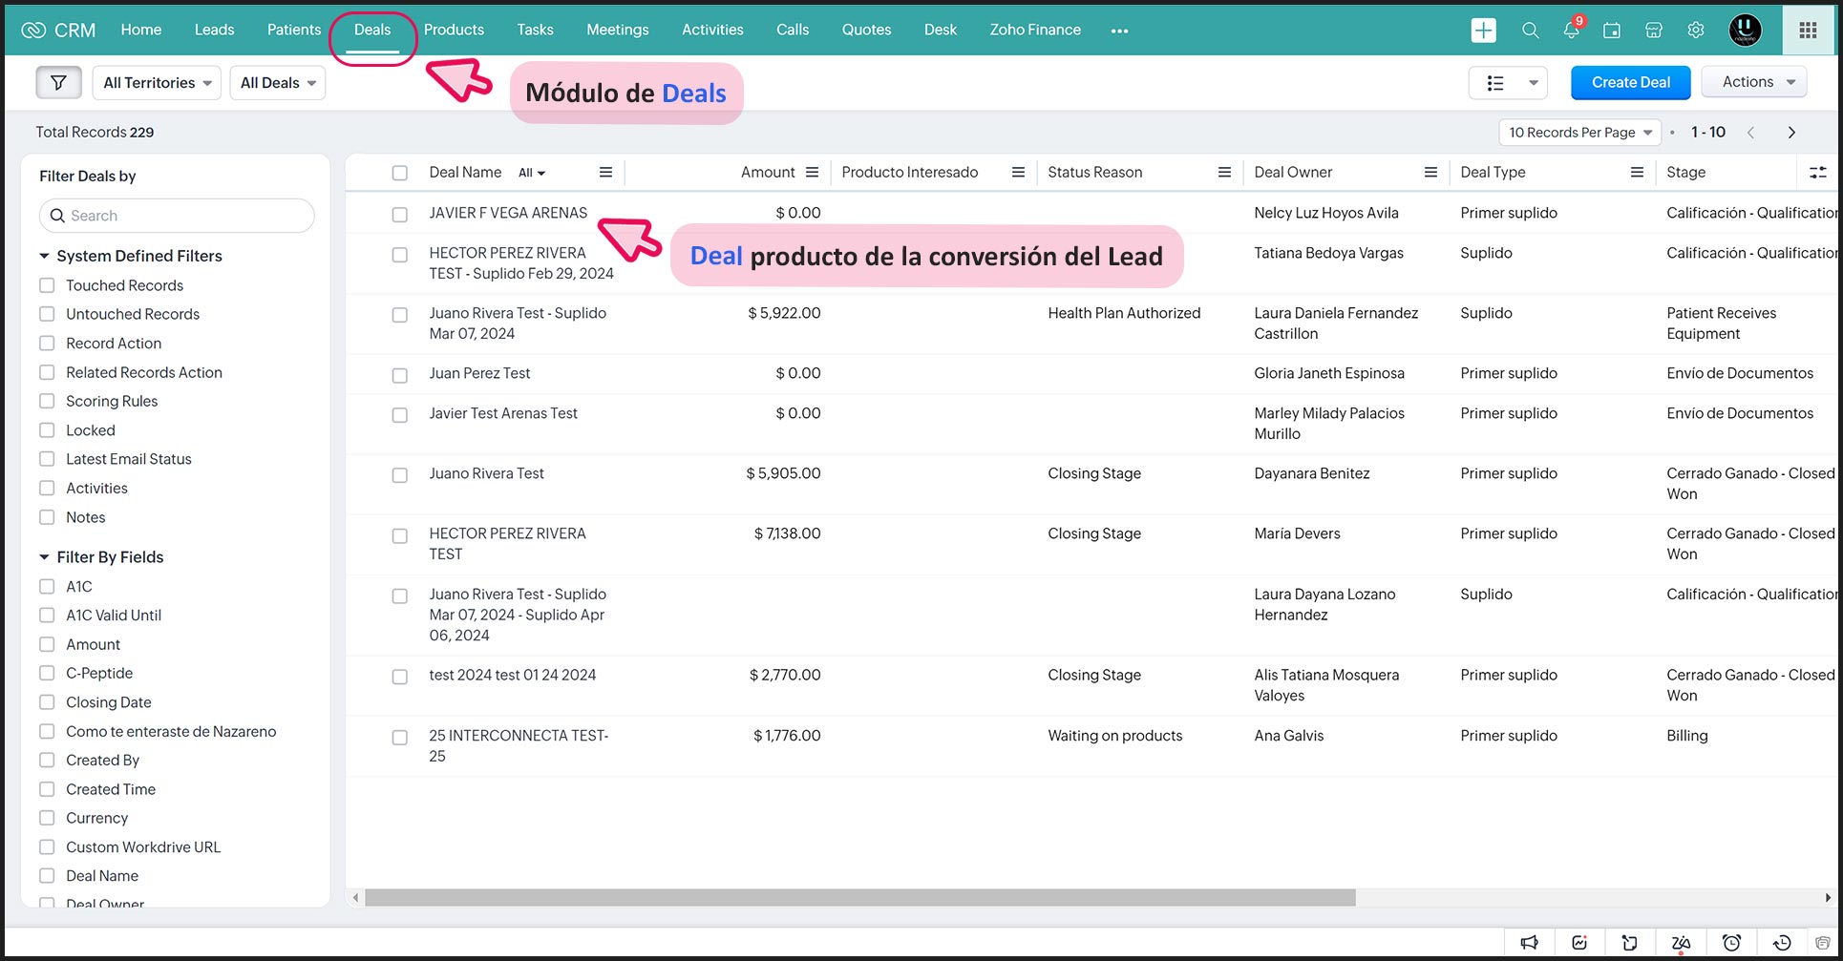The width and height of the screenshot is (1843, 961).
Task: Go to next page of records
Action: 1791,133
